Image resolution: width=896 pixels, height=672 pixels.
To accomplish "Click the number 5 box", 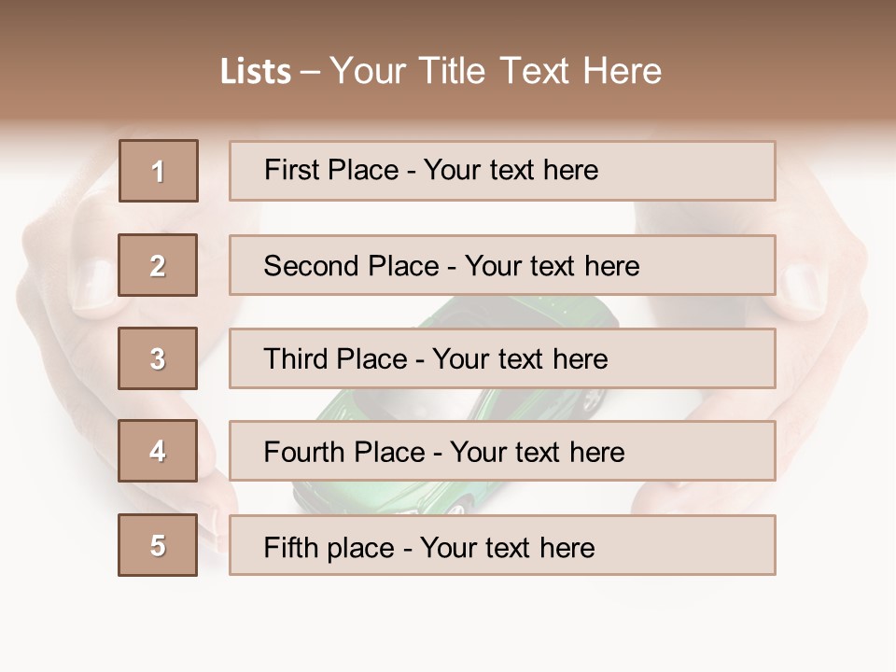I will [158, 545].
